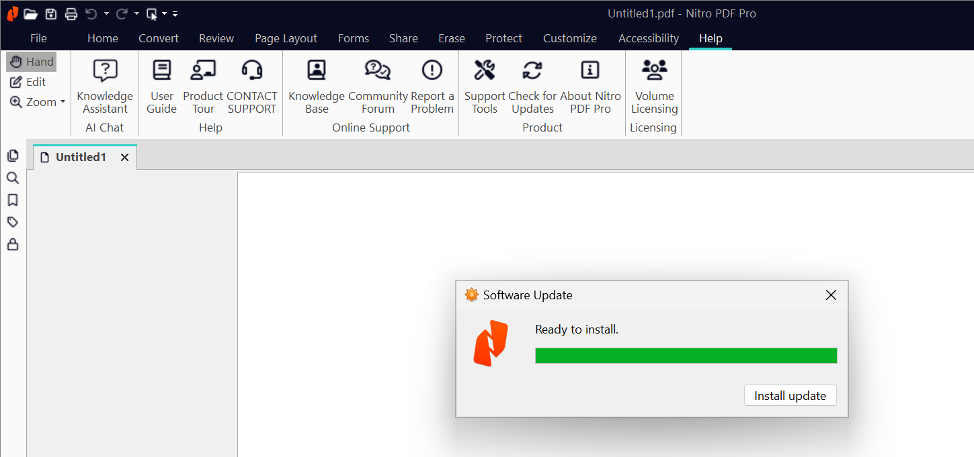The width and height of the screenshot is (974, 457).
Task: Launch the Product Tour
Action: [203, 70]
